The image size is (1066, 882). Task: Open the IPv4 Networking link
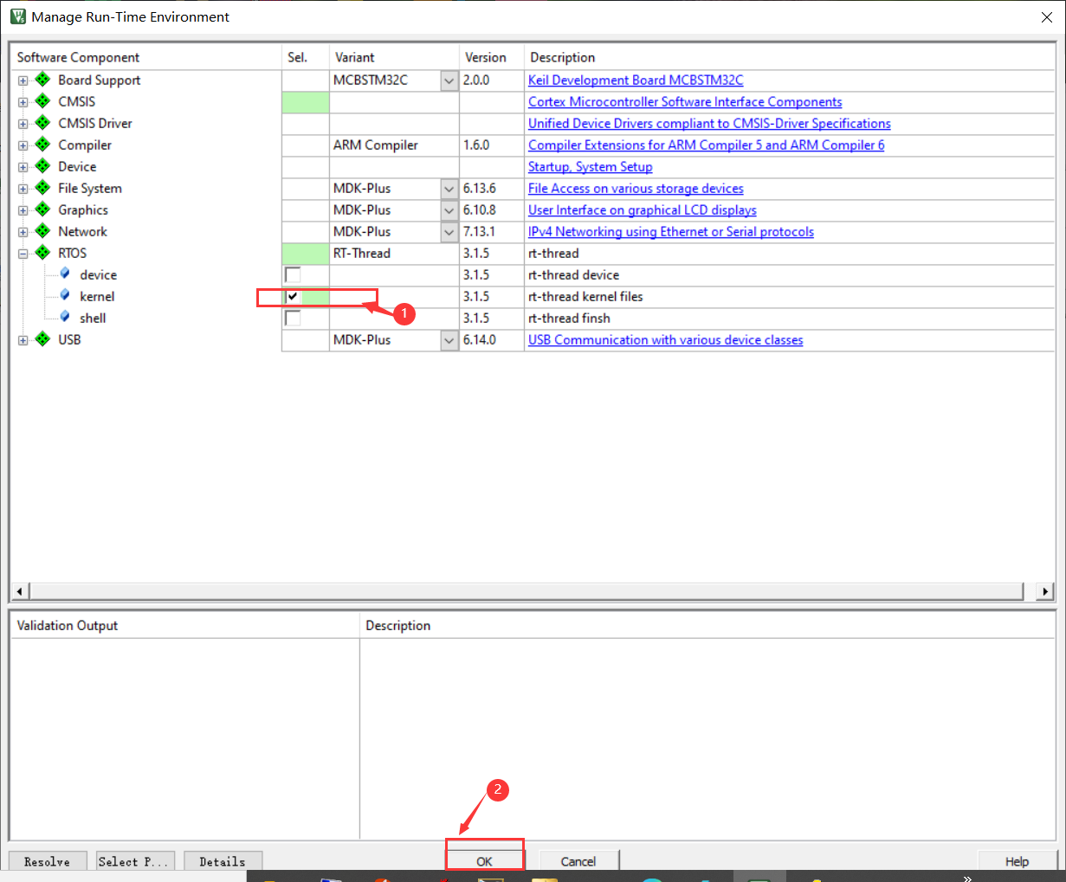click(x=671, y=231)
